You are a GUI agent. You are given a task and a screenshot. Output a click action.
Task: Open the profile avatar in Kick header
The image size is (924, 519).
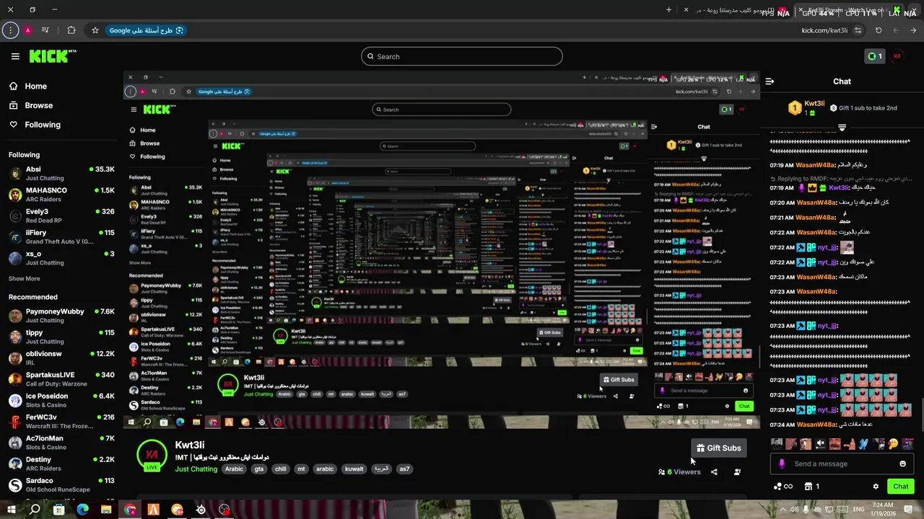pos(897,56)
